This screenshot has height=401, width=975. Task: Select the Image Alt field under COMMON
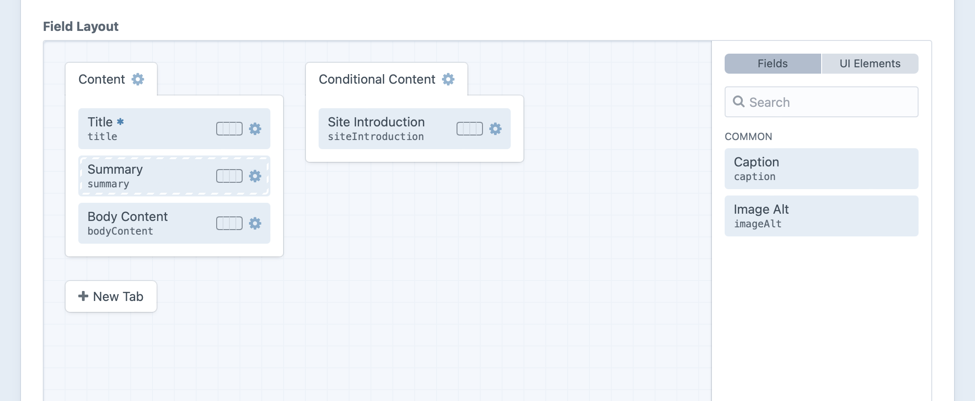tap(821, 216)
